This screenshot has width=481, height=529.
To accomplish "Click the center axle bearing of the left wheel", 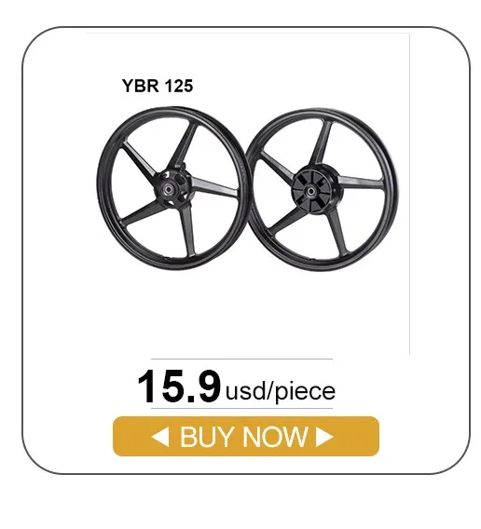I will (168, 188).
